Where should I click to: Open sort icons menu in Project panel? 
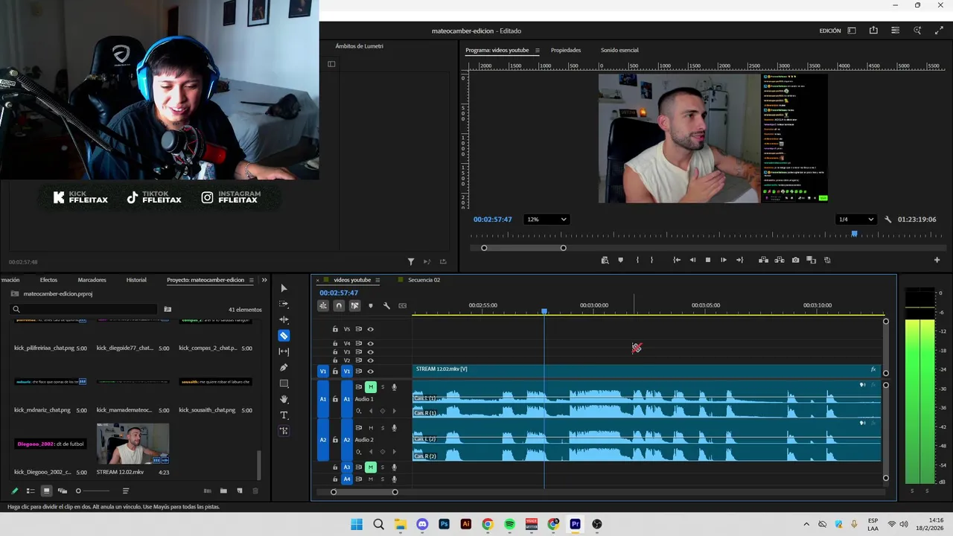click(126, 491)
